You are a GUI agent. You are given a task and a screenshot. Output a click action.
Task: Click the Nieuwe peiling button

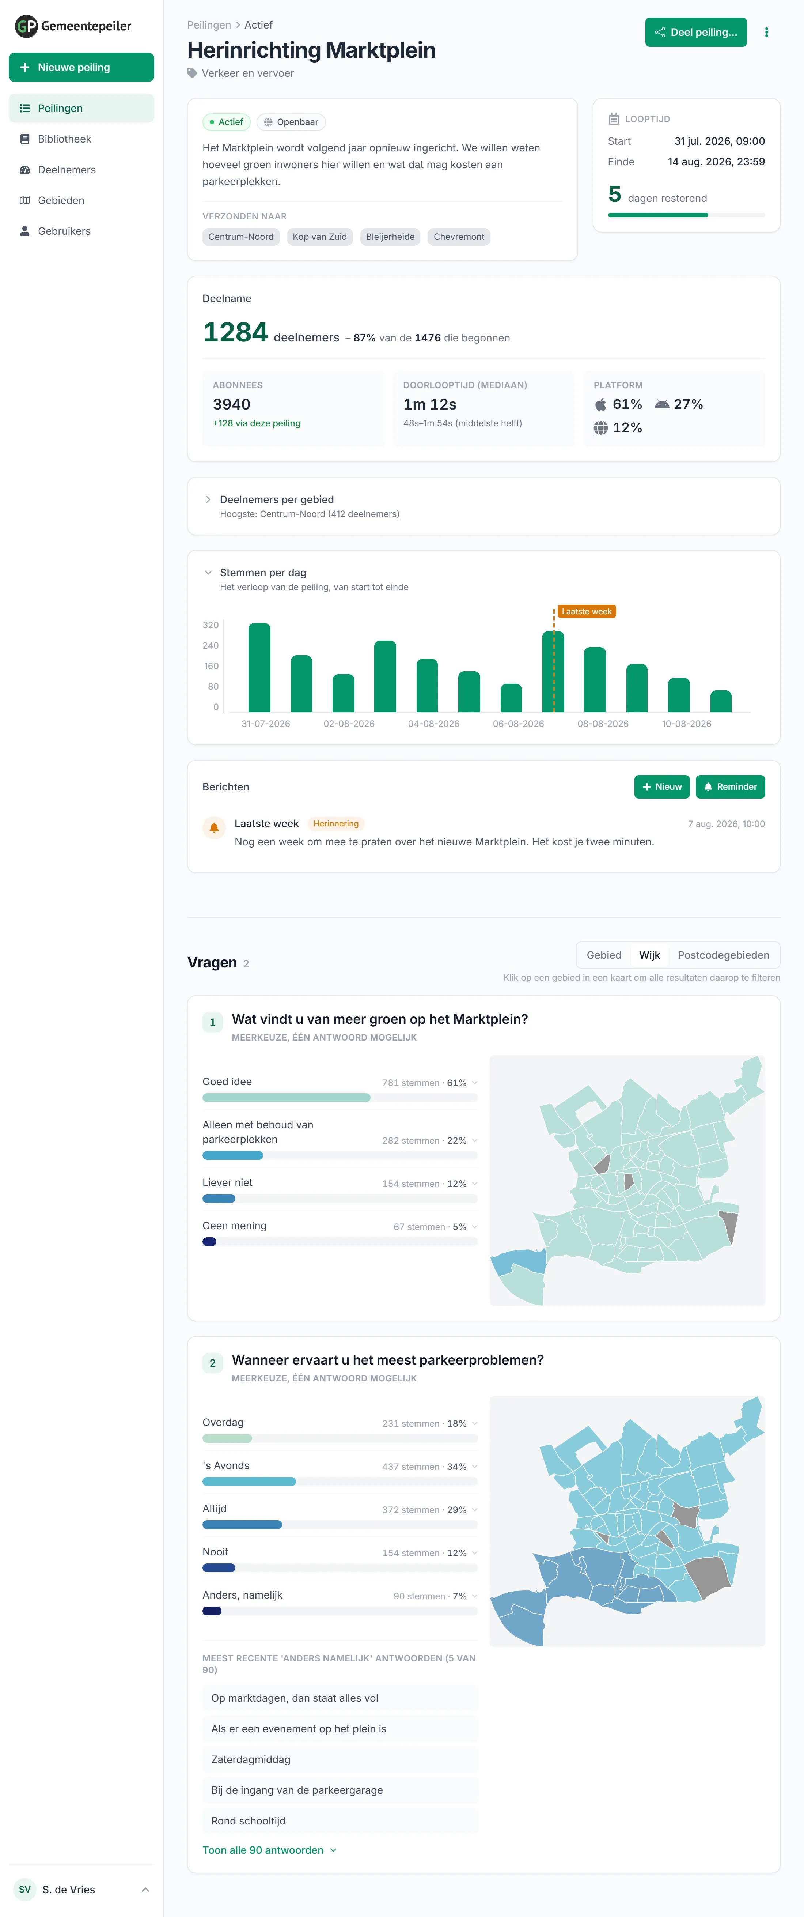pyautogui.click(x=81, y=67)
